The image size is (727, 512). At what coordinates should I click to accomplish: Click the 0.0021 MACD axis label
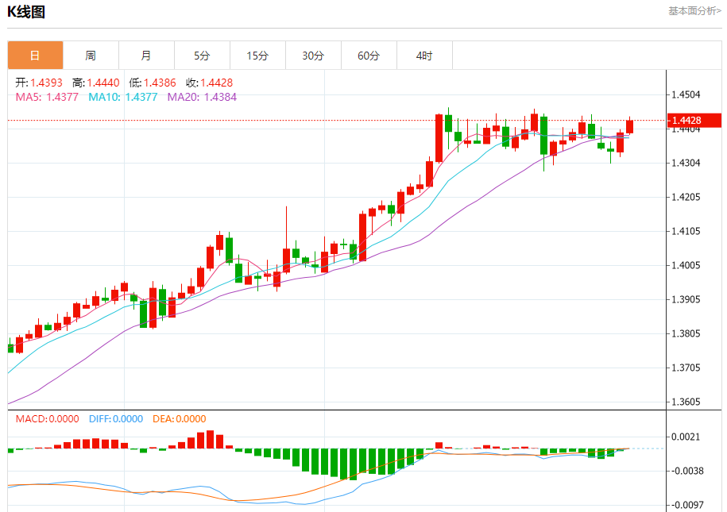click(x=686, y=437)
